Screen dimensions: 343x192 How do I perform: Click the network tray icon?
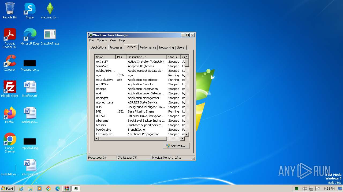coord(311,189)
